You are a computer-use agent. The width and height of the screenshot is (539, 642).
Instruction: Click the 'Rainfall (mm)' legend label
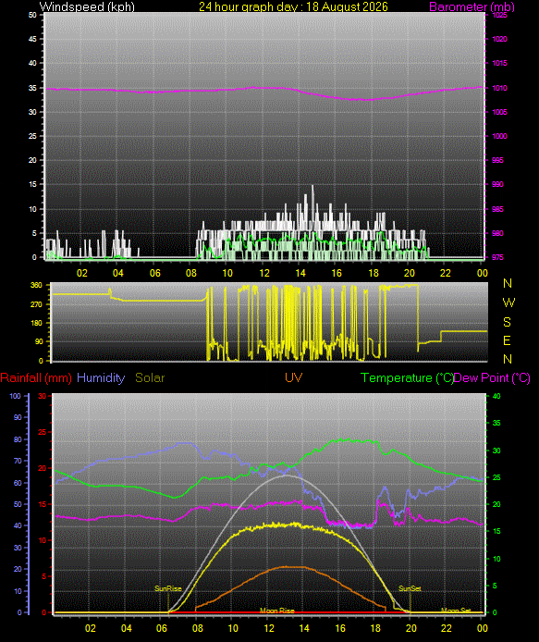(36, 377)
